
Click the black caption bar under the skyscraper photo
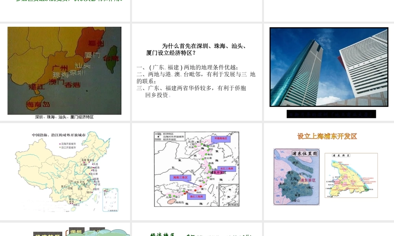[x=331, y=114]
